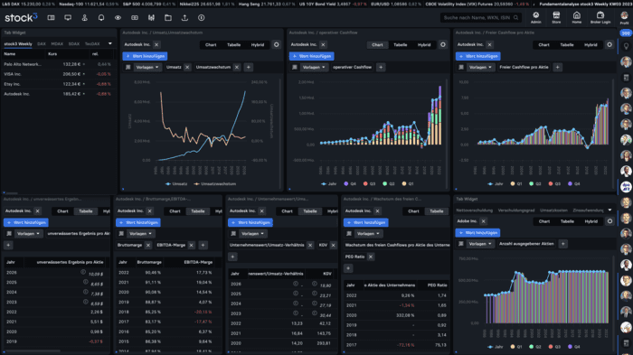Viewport: 633px width, 355px height.
Task: Open Vorlagen dropdown in unverwässertes Ergebnis widget
Action: coord(29,234)
